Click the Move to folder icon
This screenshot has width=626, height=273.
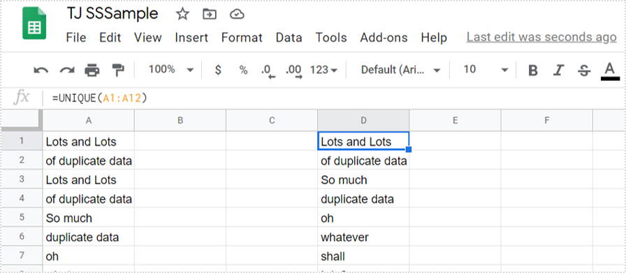click(x=210, y=15)
